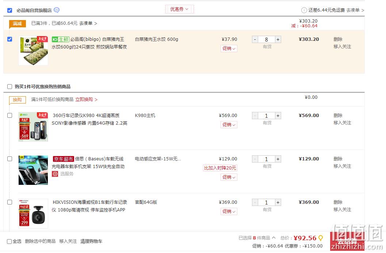Viewport: 386px width, 253px height.
Task: Delete the HIKVISION B1 dashcam item
Action: (338, 202)
